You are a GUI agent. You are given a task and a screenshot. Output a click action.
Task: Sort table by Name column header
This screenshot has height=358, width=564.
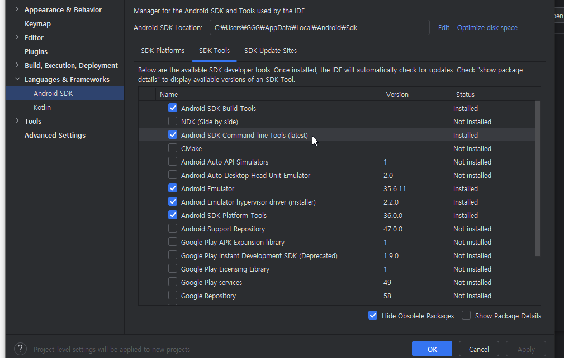169,94
